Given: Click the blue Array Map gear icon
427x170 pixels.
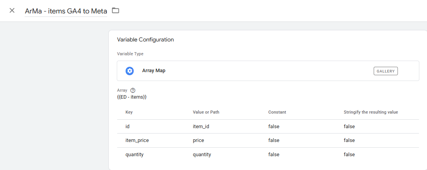Looking at the screenshot, I should click(129, 71).
